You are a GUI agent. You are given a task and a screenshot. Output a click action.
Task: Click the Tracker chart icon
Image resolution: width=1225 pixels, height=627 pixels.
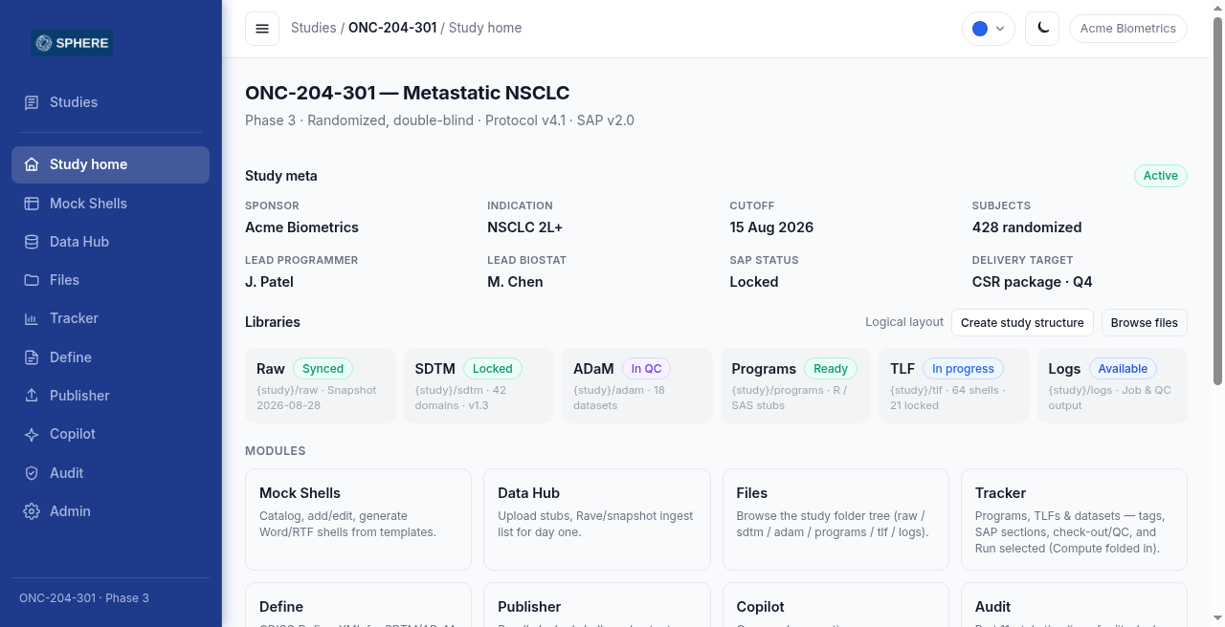(32, 318)
